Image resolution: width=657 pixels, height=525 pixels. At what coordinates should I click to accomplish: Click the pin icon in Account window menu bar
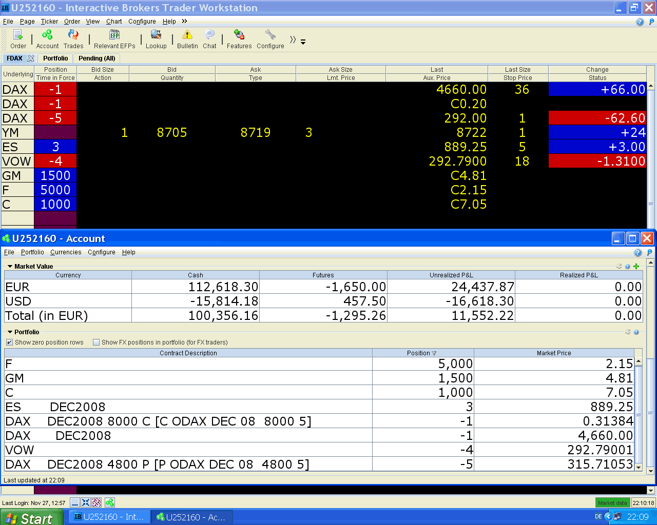[650, 252]
